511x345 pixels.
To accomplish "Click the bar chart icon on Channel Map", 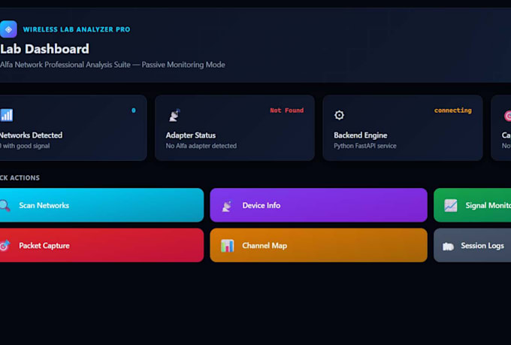I will 227,246.
